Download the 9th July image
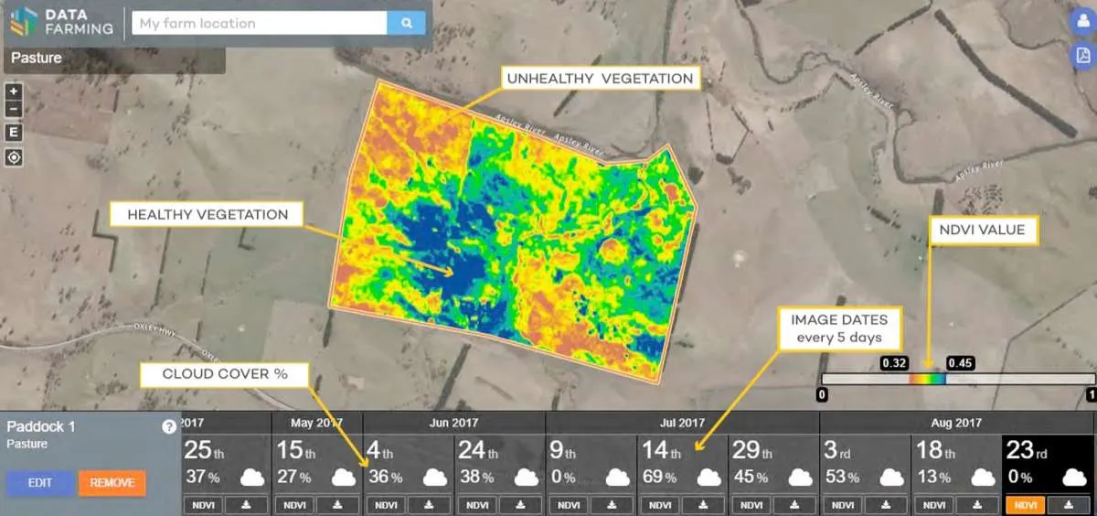Screen dimensions: 1097x516 (x=612, y=505)
